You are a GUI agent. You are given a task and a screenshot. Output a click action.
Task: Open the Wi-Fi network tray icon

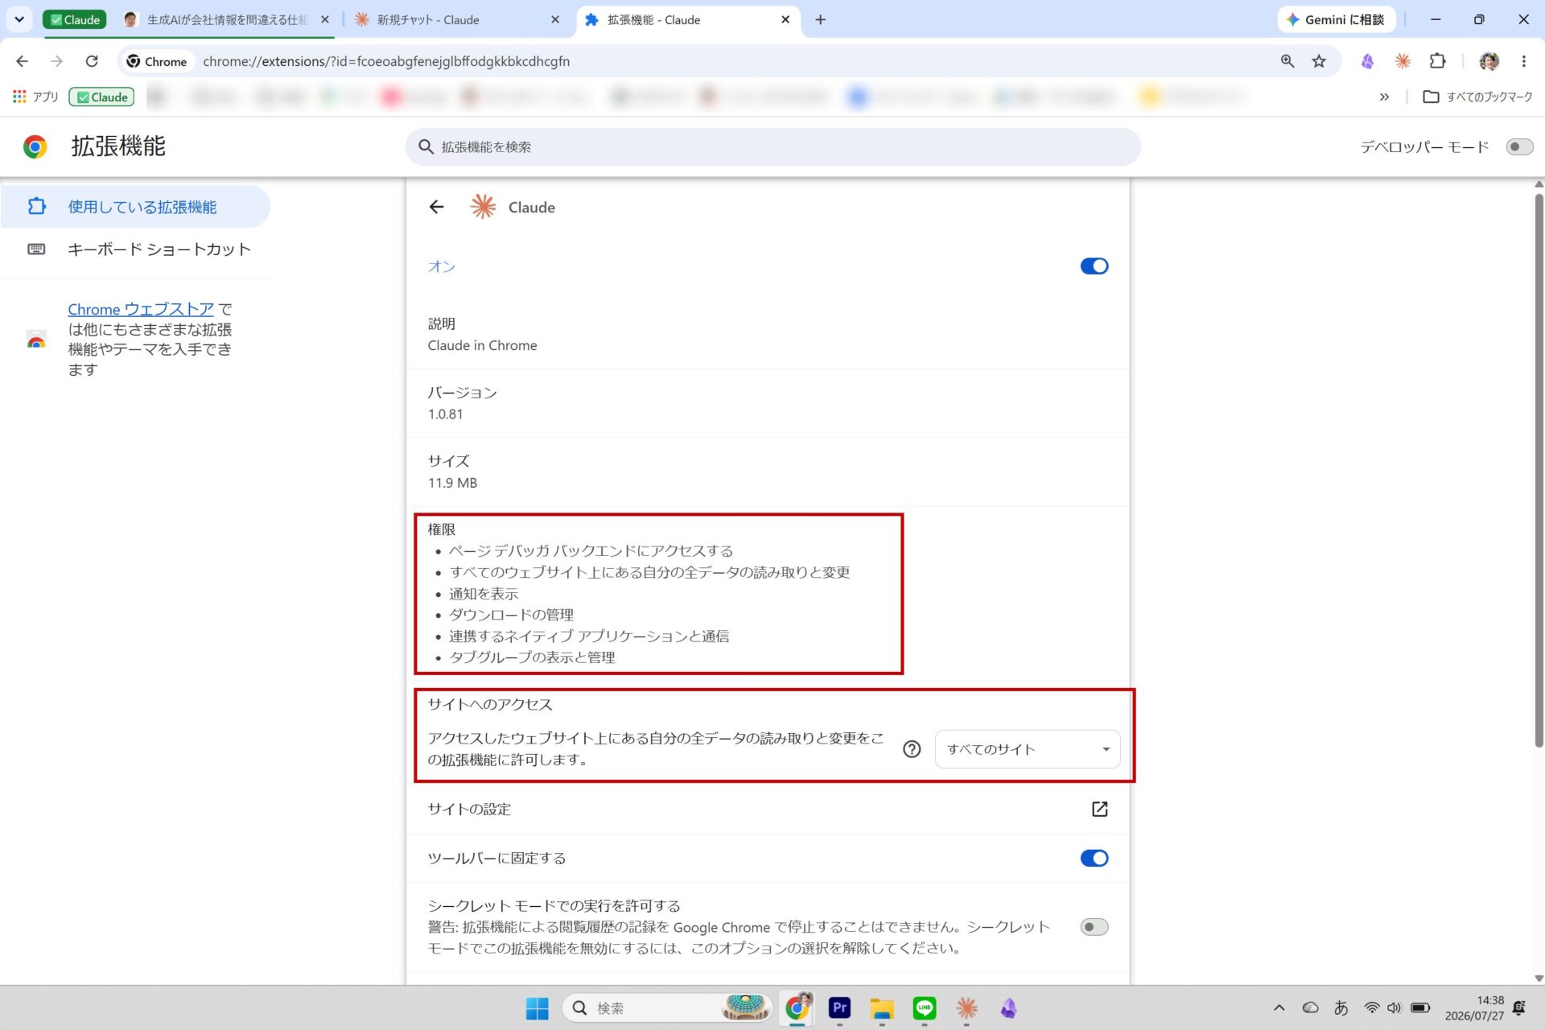tap(1371, 1007)
